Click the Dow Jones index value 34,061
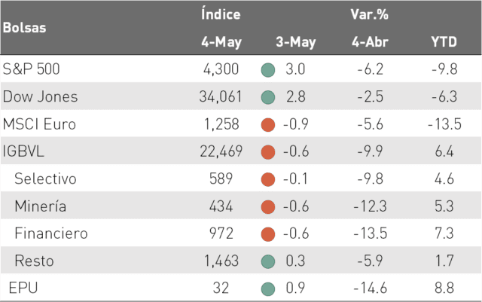This screenshot has width=482, height=302. coord(221,96)
